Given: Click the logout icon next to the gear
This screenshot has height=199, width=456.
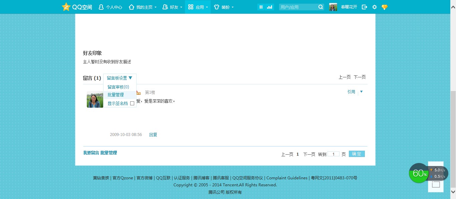Looking at the screenshot, I should point(365,7).
